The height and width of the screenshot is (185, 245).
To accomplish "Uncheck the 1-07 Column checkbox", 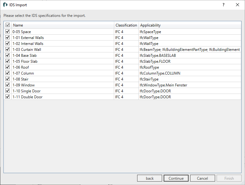I will pyautogui.click(x=7, y=73).
